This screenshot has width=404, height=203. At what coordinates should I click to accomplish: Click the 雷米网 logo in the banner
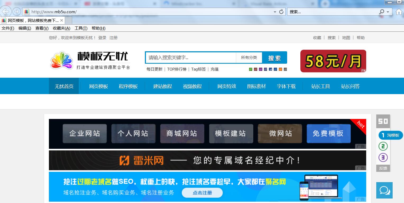pos(143,160)
